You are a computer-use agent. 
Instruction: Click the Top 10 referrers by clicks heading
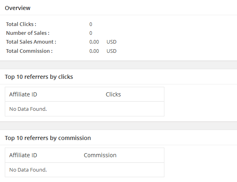click(39, 77)
